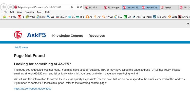Open the F5 favorites bookmark

[21, 17]
